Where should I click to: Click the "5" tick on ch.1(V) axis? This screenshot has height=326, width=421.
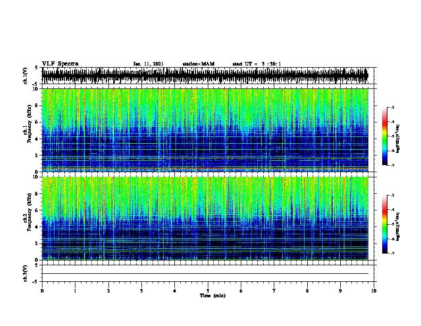tap(37, 68)
